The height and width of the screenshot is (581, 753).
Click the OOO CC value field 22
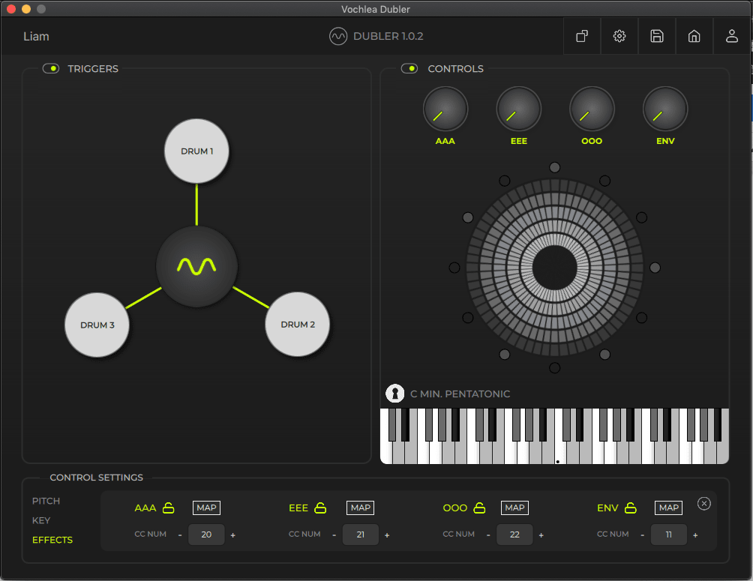514,535
